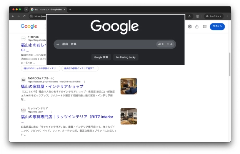Click the large Google logo in overlay
Screen dimensions: 240x154
115,27
